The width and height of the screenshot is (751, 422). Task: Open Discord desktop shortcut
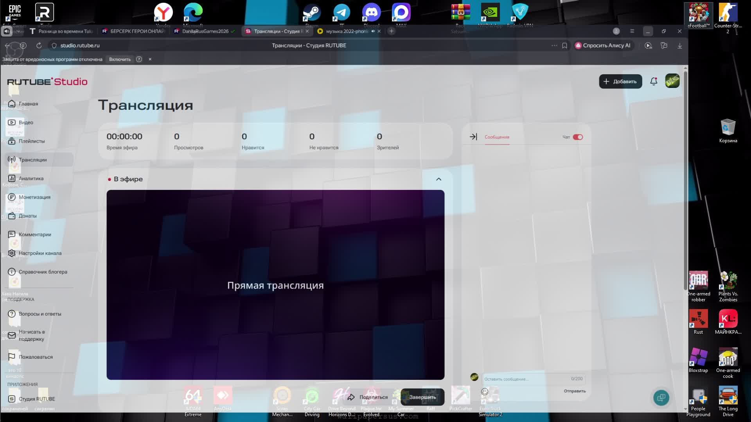click(x=371, y=15)
